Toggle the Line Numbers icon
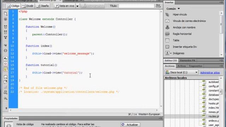This screenshot has height=127, width=226. [x=6, y=59]
